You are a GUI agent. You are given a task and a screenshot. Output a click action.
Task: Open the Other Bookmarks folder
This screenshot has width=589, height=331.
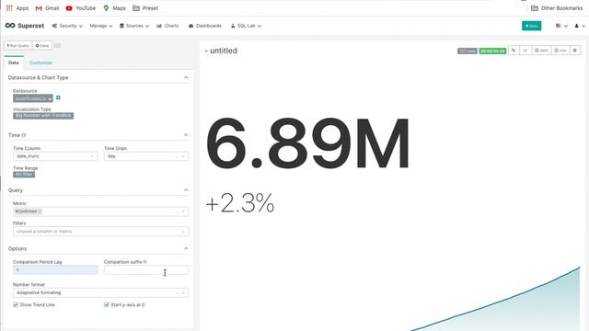pyautogui.click(x=557, y=8)
